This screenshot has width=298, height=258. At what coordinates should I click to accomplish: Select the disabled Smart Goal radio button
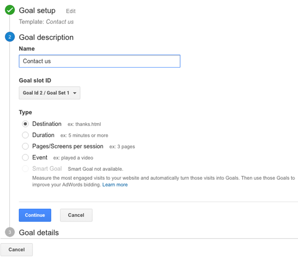[x=25, y=169]
